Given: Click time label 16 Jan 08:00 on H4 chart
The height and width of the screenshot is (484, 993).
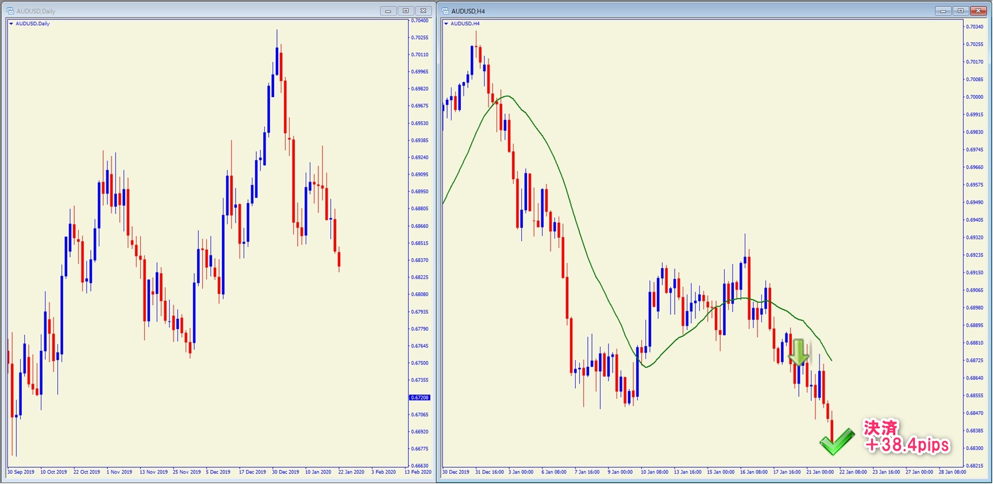Looking at the screenshot, I should click(x=753, y=472).
